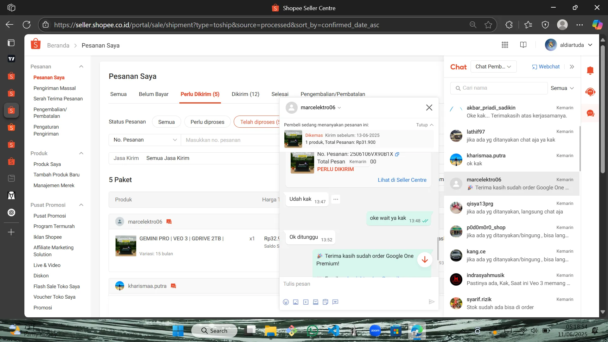Click the "Cari nama" search field
The image size is (608, 342).
click(499, 88)
